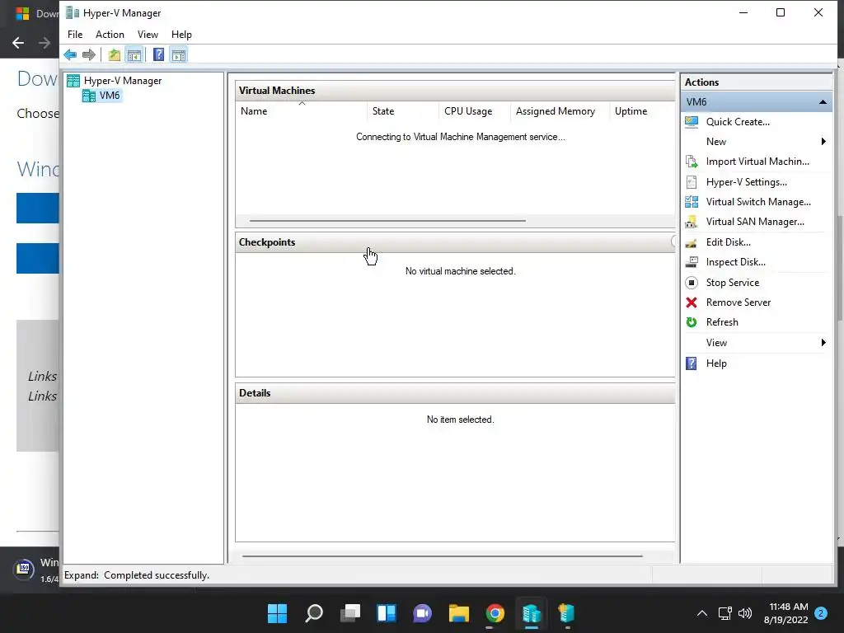Screen dimensions: 844x633
Task: Open the Help menu in the menu bar
Action: click(181, 35)
